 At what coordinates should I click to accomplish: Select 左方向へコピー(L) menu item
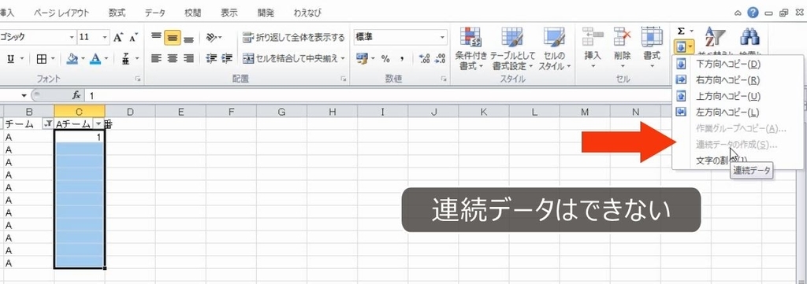click(738, 112)
